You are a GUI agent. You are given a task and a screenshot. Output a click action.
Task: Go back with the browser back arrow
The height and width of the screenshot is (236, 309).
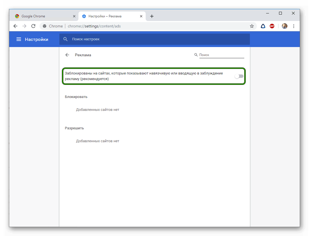15,26
